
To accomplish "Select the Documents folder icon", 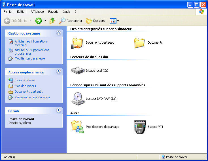I will click(x=139, y=43).
